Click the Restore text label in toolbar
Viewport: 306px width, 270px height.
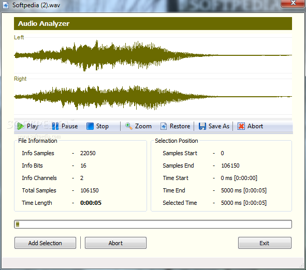point(180,126)
